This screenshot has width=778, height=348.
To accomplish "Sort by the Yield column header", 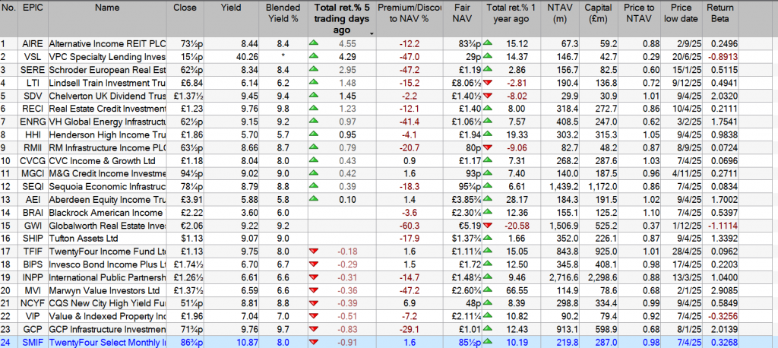I will [229, 8].
